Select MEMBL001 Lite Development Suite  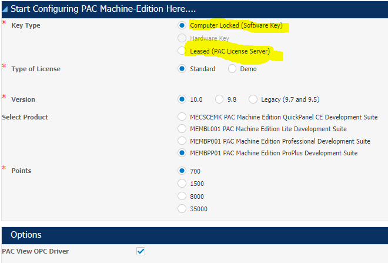click(x=182, y=128)
